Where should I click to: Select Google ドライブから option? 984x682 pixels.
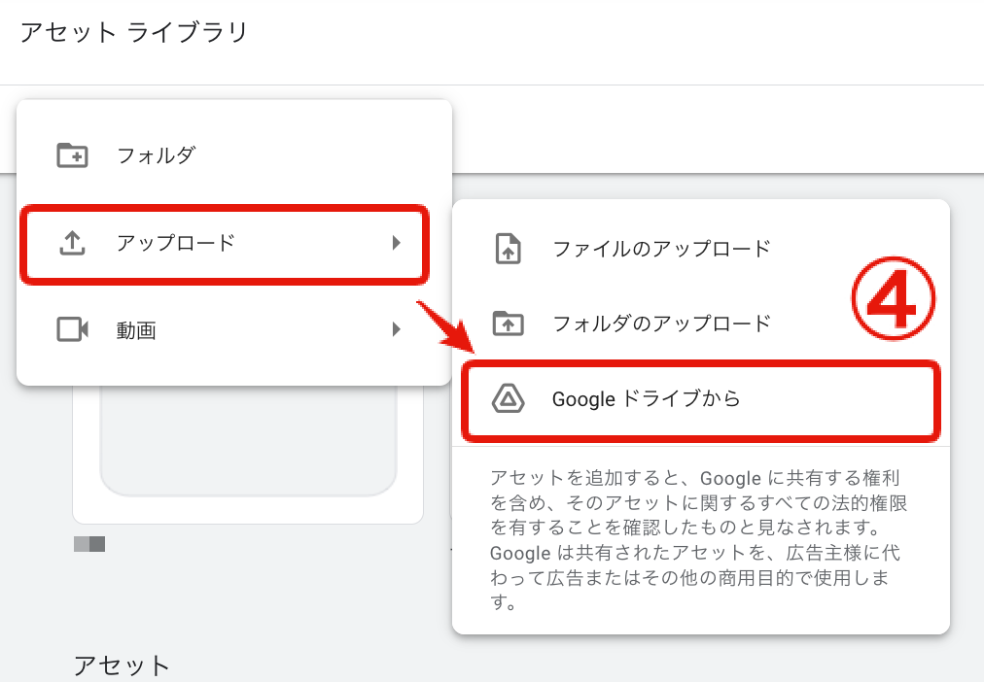(x=646, y=399)
